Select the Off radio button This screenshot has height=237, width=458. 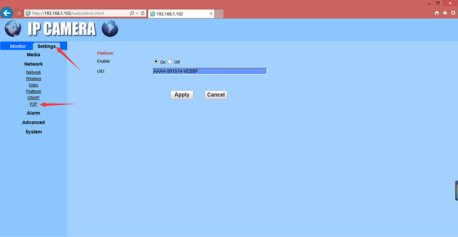click(x=170, y=62)
